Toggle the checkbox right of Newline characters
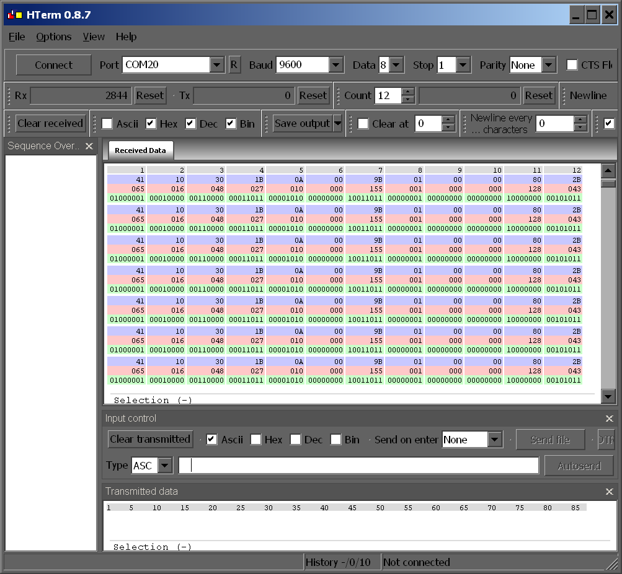Image resolution: width=622 pixels, height=574 pixels. click(x=609, y=124)
